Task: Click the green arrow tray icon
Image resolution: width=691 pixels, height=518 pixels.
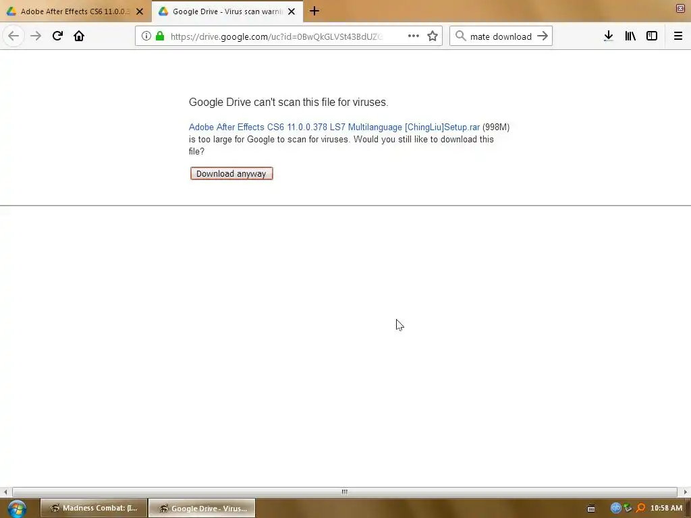Action: tap(628, 508)
